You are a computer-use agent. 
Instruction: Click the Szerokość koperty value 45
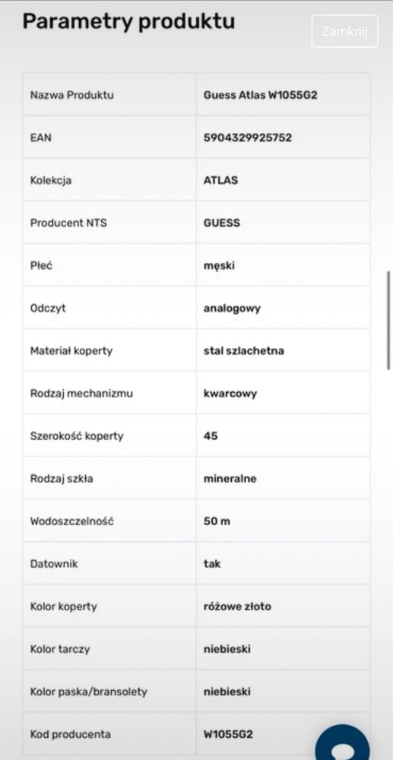click(x=211, y=436)
